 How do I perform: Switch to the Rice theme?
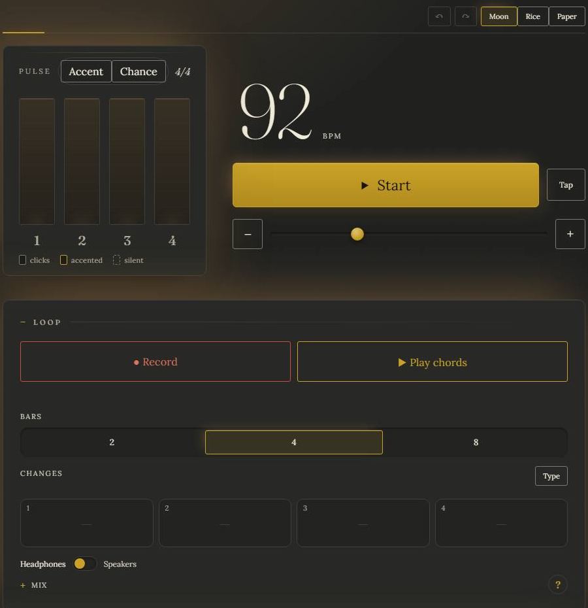click(532, 16)
